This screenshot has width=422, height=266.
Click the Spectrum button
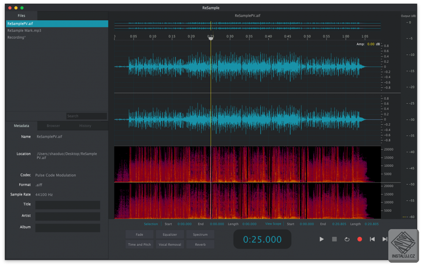pos(200,235)
